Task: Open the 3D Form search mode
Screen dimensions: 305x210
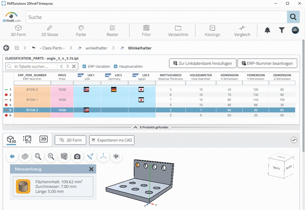Action: click(x=18, y=31)
